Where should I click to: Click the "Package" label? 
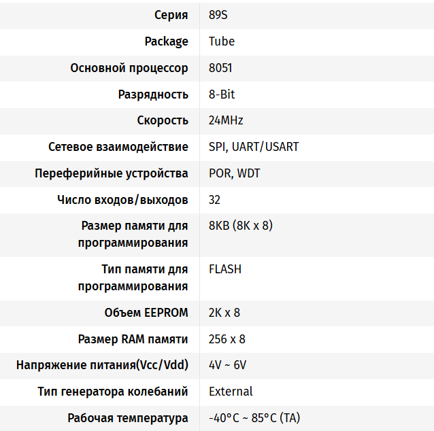166,41
